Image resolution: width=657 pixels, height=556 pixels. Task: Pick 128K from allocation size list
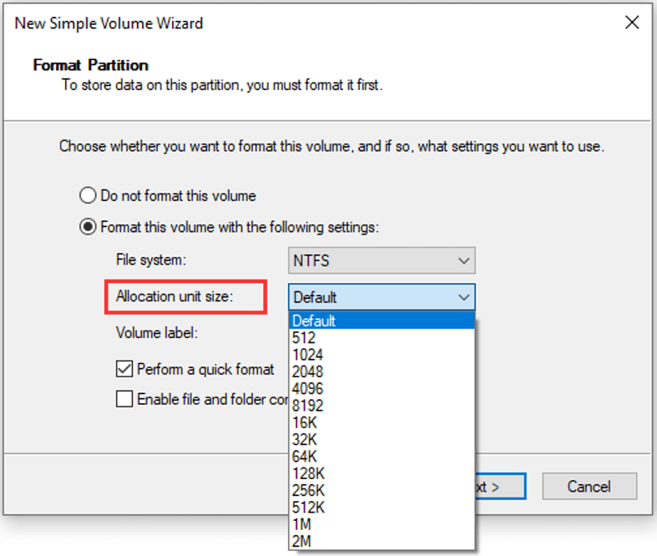382,473
